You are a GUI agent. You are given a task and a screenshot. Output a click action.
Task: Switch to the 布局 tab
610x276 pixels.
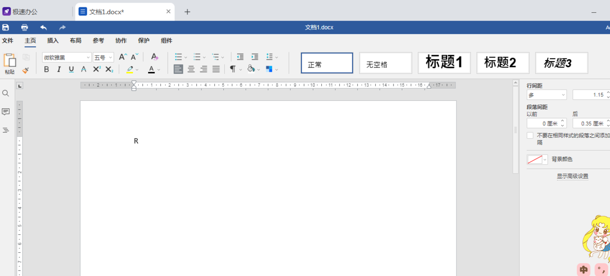coord(75,41)
